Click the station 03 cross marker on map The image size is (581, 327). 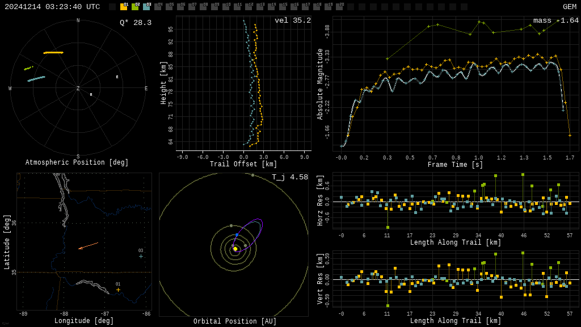click(x=141, y=256)
